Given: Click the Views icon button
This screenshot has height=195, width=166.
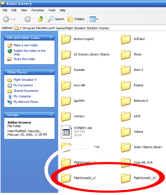Looking at the screenshot, I should 93,19.
